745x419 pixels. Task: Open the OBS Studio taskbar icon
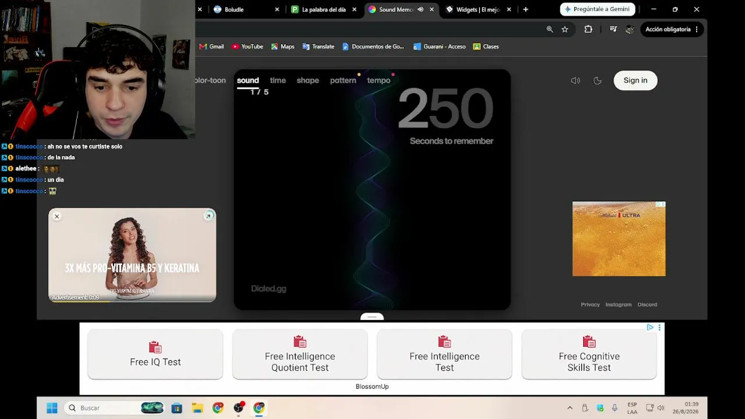tap(239, 408)
